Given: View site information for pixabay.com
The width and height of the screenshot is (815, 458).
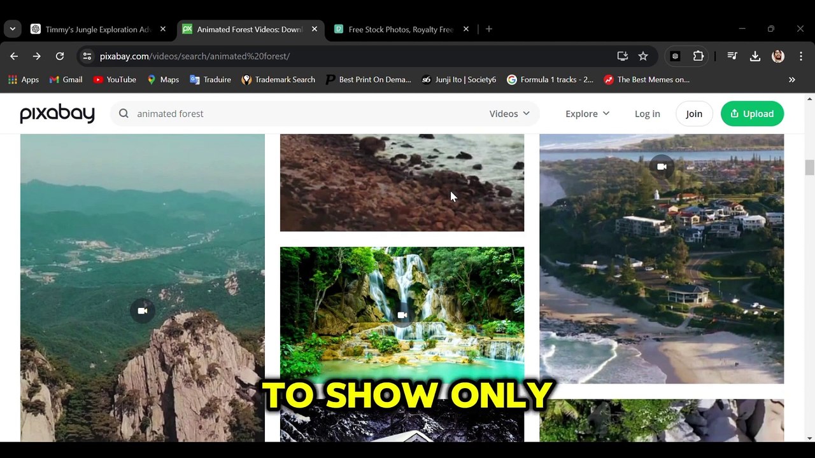Looking at the screenshot, I should 87,56.
